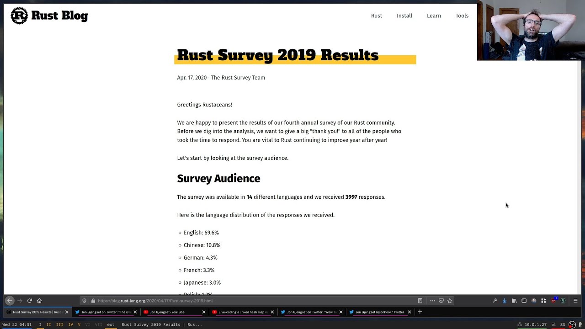Click the 'German: 4.3%' list item
This screenshot has height=329, width=585.
pos(200,258)
